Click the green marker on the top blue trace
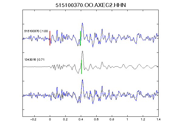Image resolution: width=175 pixels, height=131 pixels. coord(81,38)
